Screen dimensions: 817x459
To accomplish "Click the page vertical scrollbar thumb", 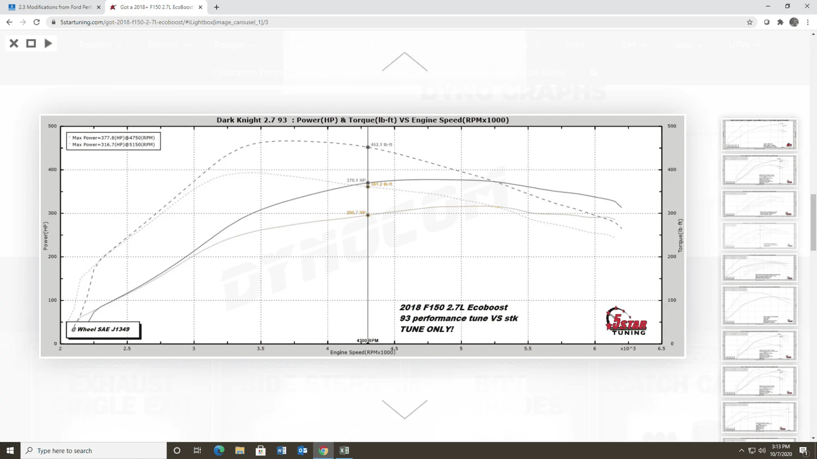I will point(813,222).
